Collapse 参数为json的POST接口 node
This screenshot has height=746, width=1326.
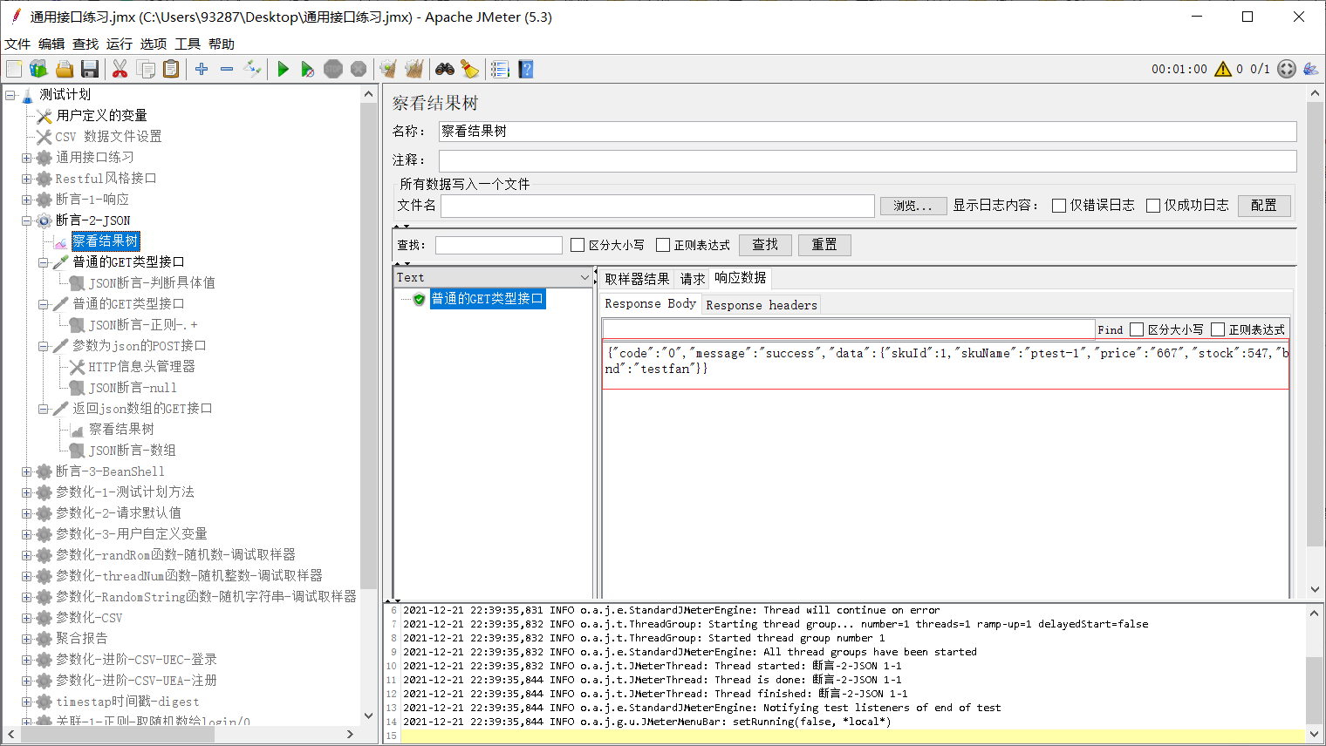pos(43,346)
